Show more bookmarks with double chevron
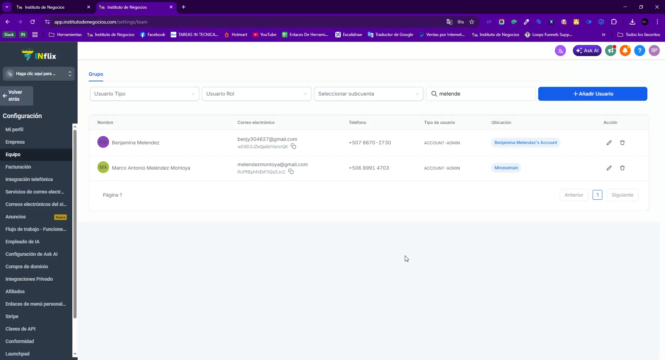Screen dimensions: 665x360 pyautogui.click(x=604, y=35)
